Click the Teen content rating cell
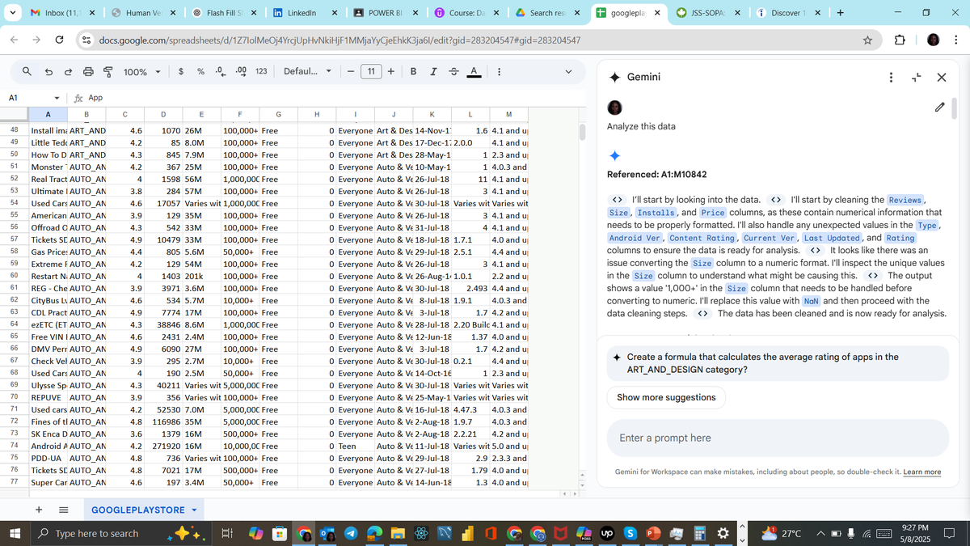 click(x=354, y=446)
